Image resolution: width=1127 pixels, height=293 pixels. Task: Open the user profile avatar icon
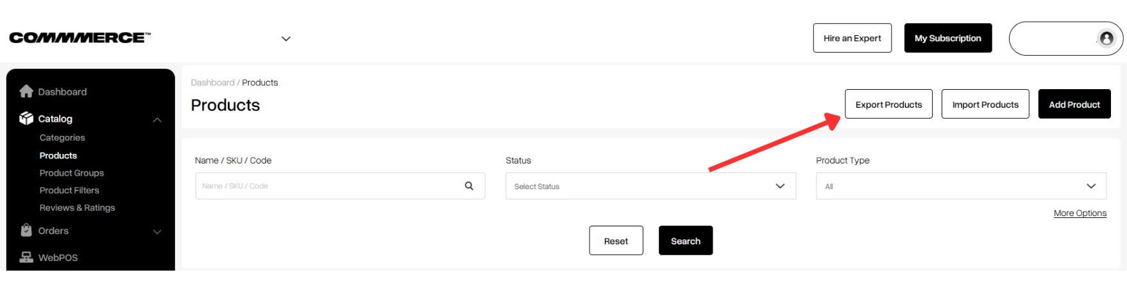click(1106, 38)
